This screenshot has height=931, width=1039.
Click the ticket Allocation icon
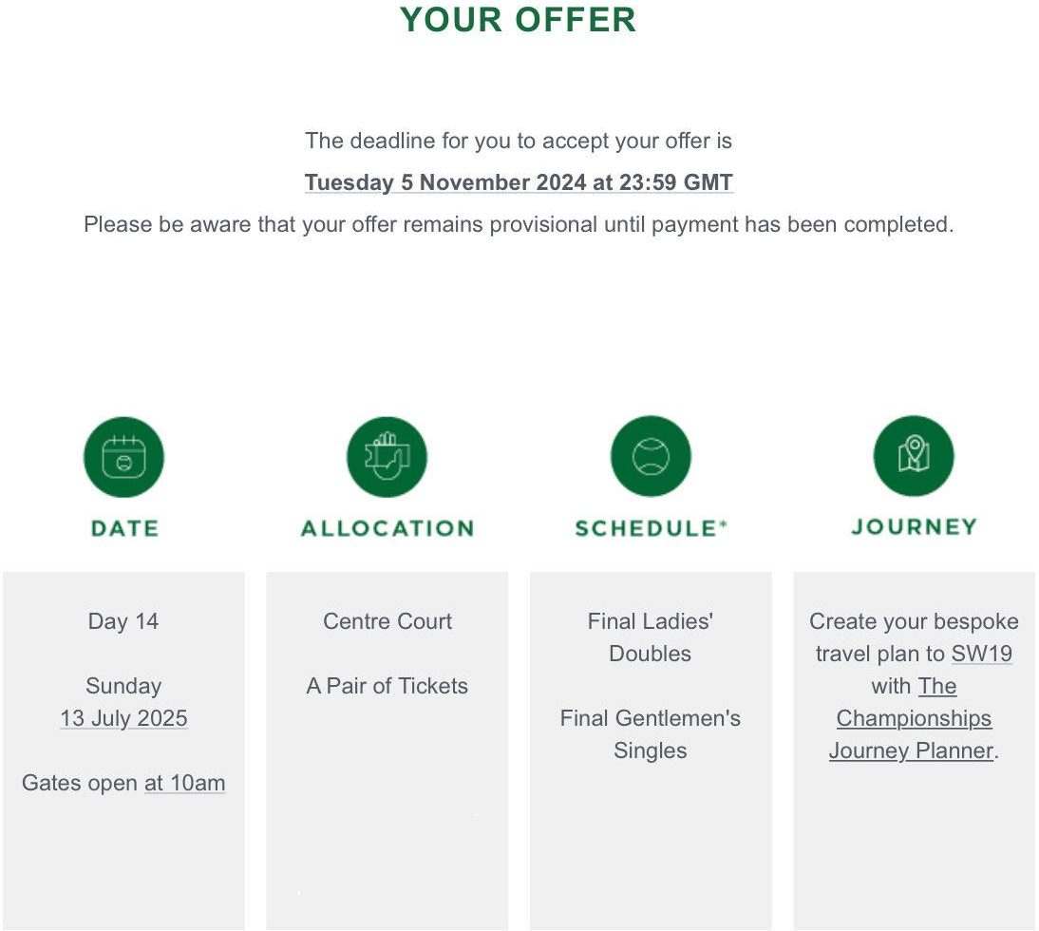(387, 457)
